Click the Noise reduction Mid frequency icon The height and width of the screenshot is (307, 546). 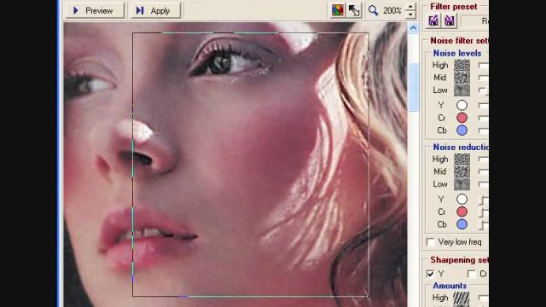[462, 171]
